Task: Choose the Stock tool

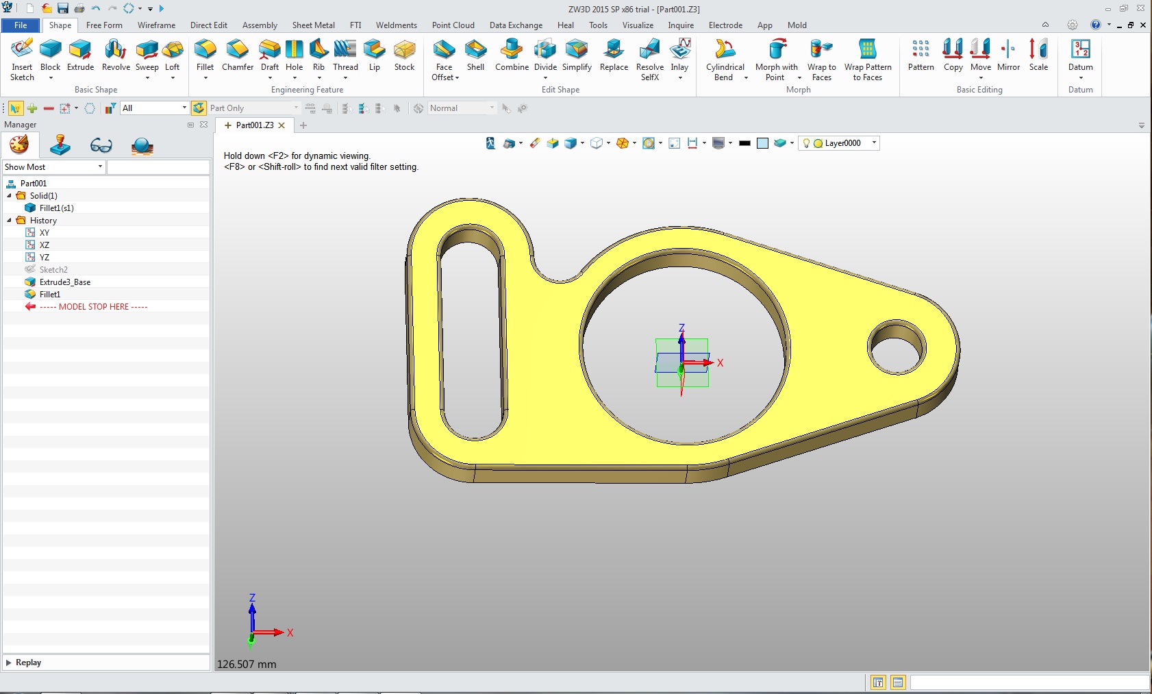Action: point(404,55)
